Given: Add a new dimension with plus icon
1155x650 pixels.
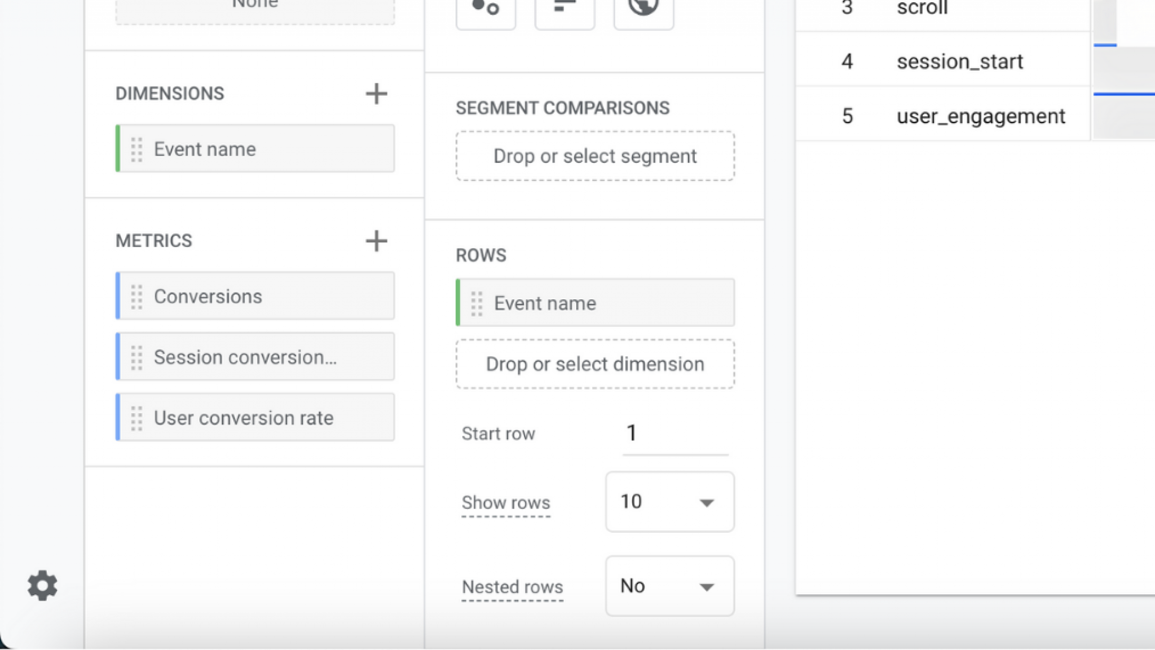Looking at the screenshot, I should [x=376, y=94].
